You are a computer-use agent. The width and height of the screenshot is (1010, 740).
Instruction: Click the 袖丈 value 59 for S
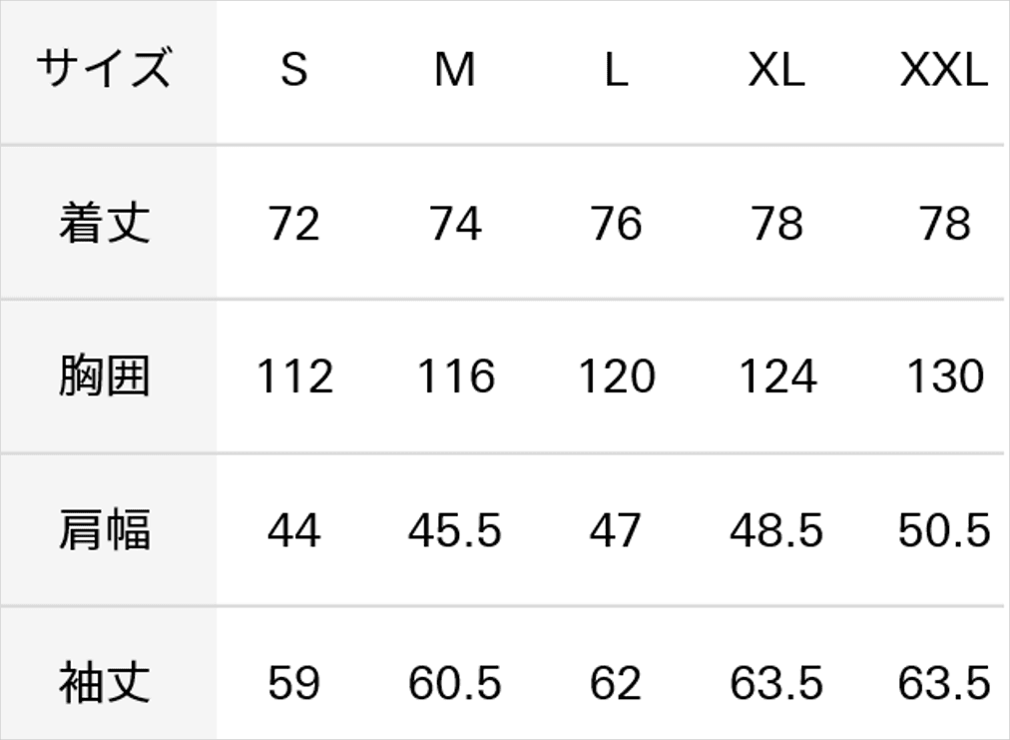[x=293, y=683]
